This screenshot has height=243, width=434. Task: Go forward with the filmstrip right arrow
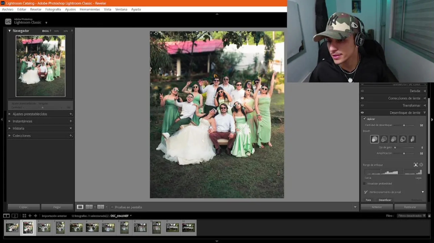(35, 216)
